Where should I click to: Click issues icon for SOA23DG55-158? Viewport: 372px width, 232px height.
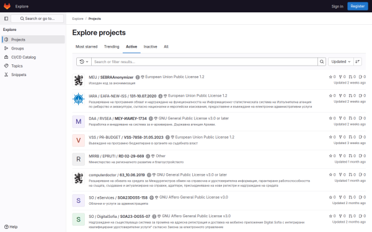pyautogui.click(x=360, y=197)
